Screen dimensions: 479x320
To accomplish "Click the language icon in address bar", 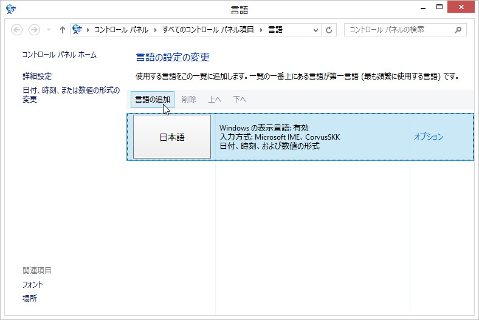I will click(77, 30).
